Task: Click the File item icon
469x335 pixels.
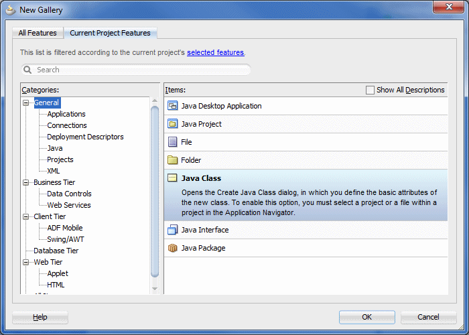Action: [x=172, y=142]
